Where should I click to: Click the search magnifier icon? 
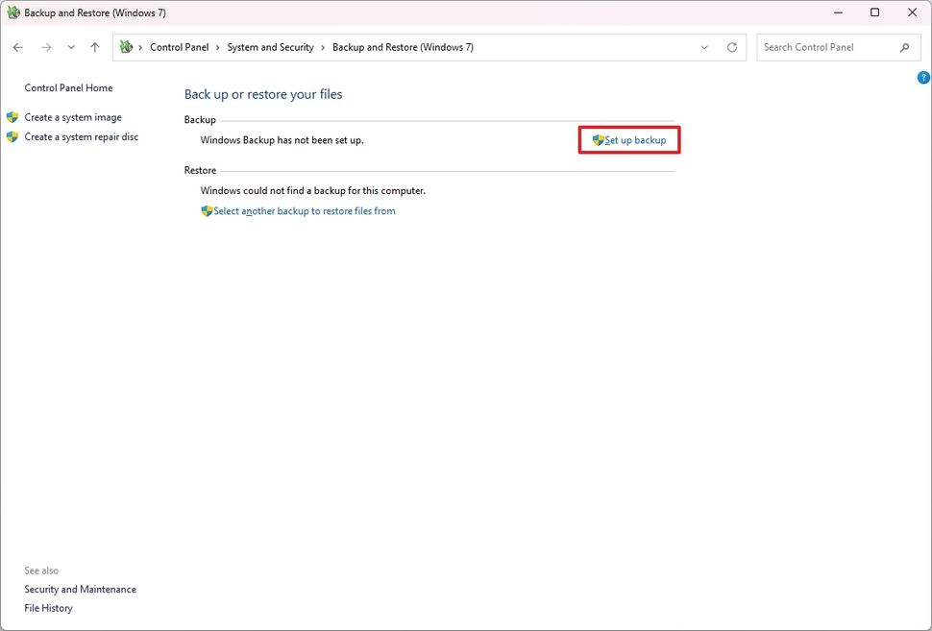tap(904, 46)
